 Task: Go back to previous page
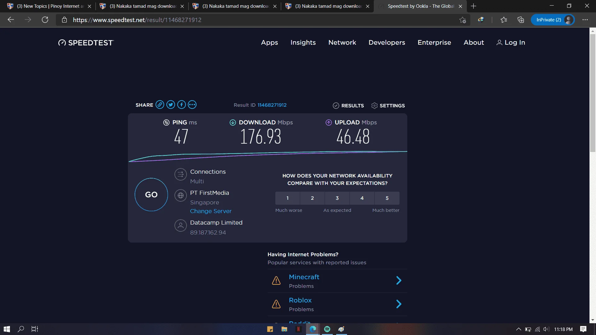pyautogui.click(x=11, y=20)
